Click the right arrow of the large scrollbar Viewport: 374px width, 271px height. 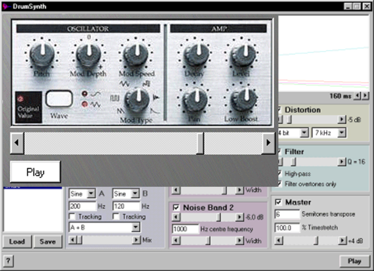268,143
